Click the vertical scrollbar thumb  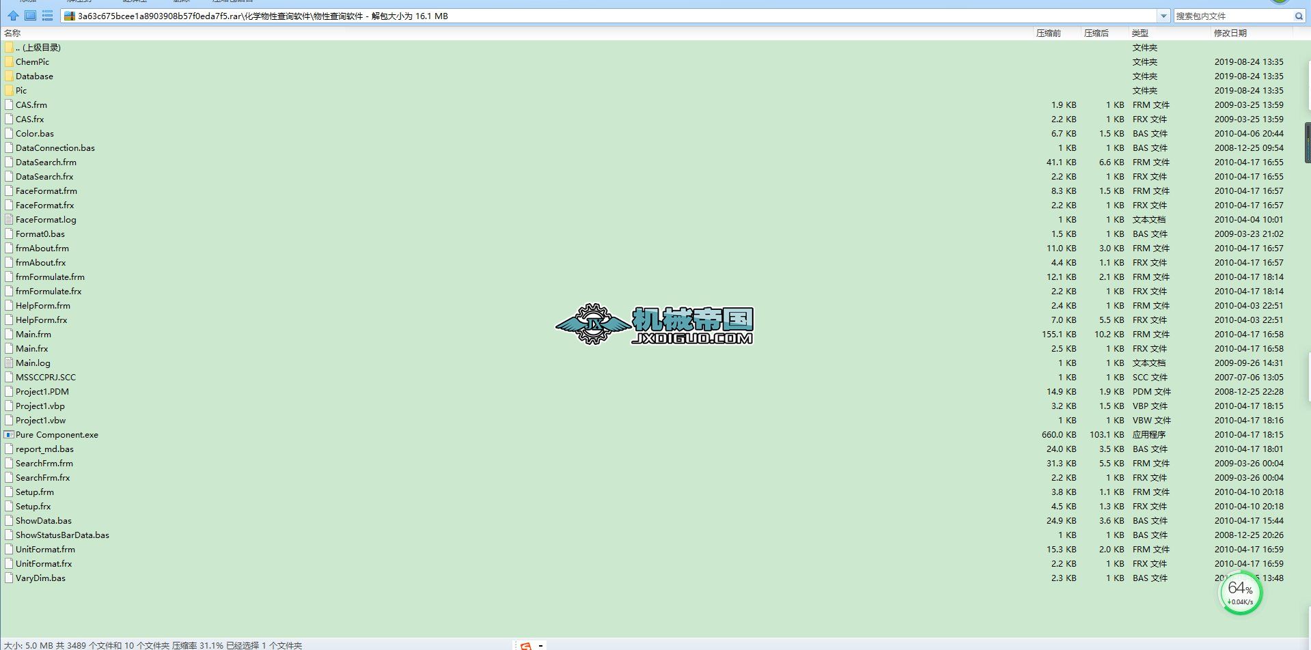[x=1308, y=142]
